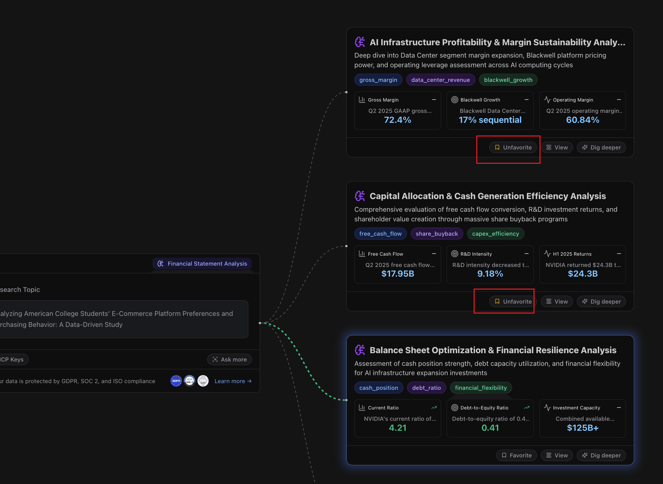Follow the Learn more compliance link
The height and width of the screenshot is (484, 663).
point(233,381)
